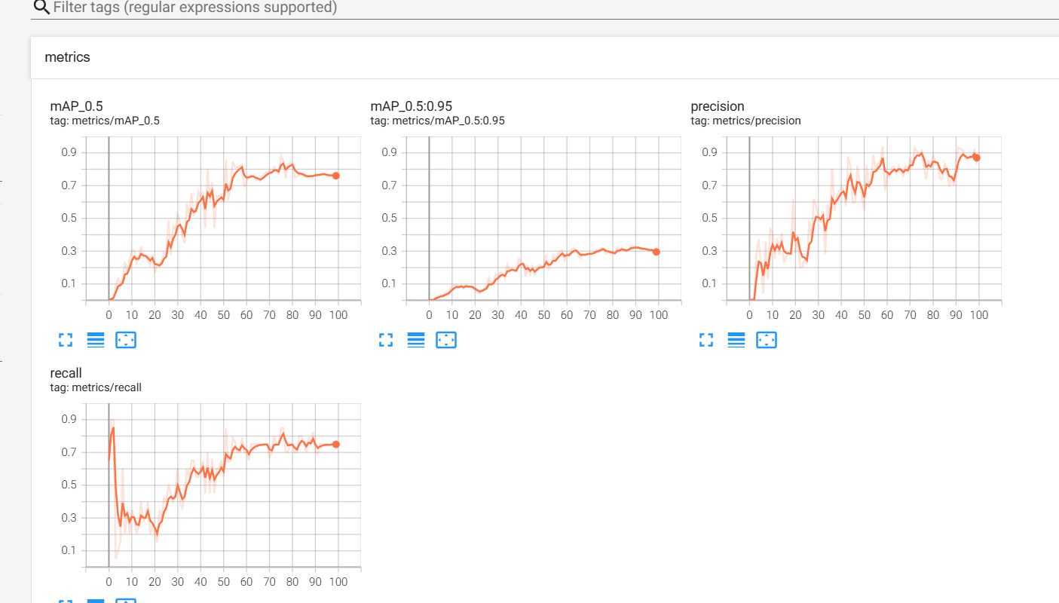Click the 'recall' chart title
This screenshot has height=603, width=1059.
click(66, 373)
